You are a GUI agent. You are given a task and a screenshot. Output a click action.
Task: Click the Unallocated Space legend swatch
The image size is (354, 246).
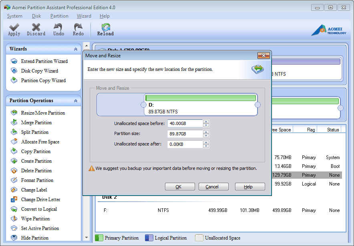[x=199, y=238]
